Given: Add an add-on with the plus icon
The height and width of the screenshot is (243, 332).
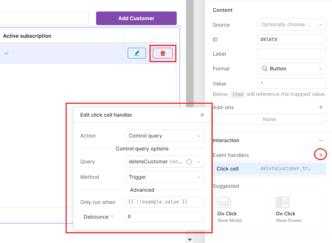Looking at the screenshot, I should [x=321, y=107].
